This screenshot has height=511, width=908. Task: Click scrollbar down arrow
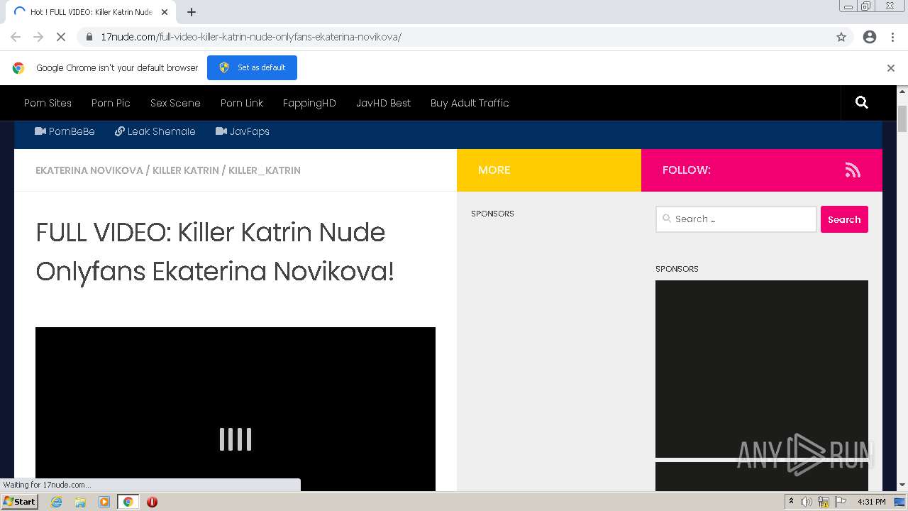pos(902,485)
